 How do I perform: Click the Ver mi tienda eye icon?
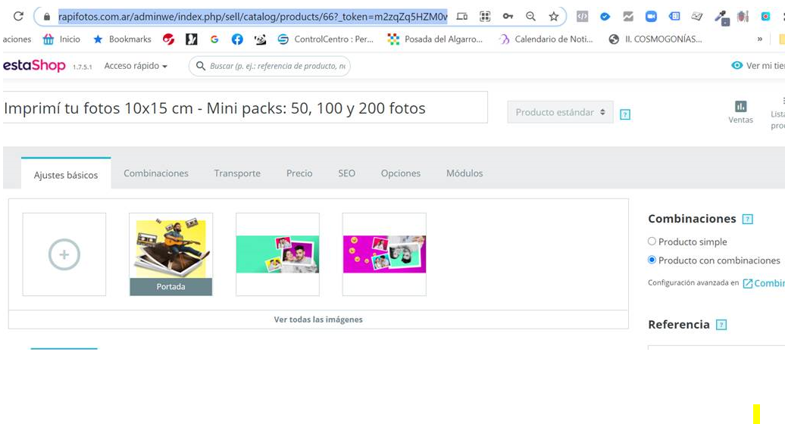(737, 66)
